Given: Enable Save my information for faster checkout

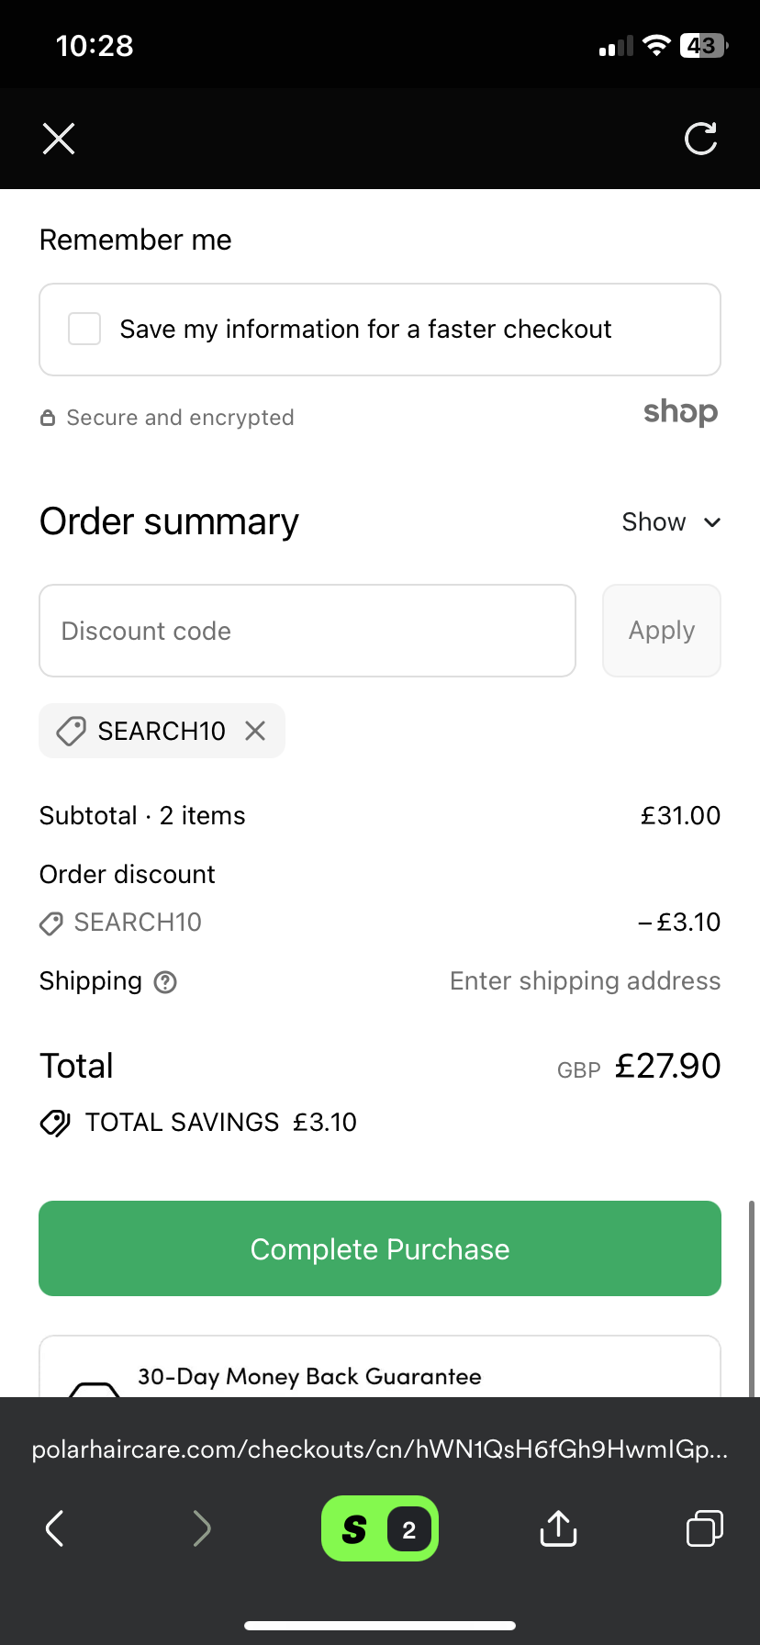Looking at the screenshot, I should point(84,329).
